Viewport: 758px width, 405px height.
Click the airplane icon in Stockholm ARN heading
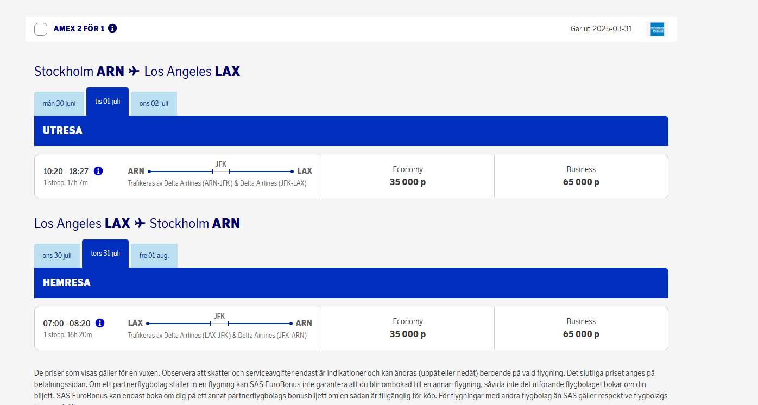click(134, 72)
